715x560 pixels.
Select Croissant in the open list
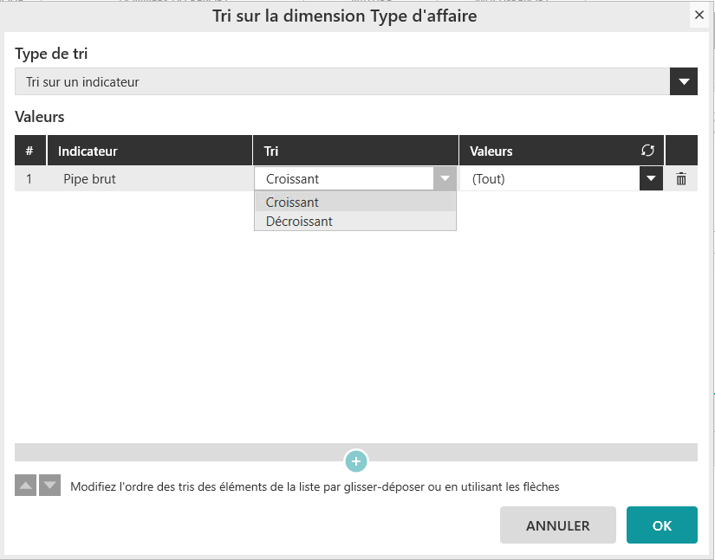click(293, 203)
